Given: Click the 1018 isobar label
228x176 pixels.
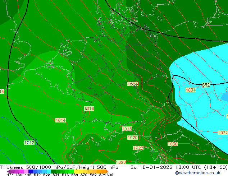Looking at the screenshot, I should pyautogui.click(x=127, y=129).
